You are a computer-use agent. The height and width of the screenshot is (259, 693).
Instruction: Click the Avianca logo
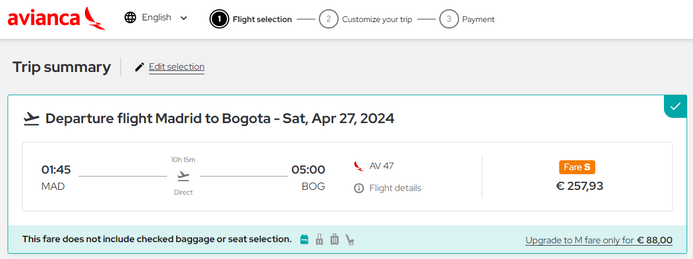pyautogui.click(x=56, y=19)
